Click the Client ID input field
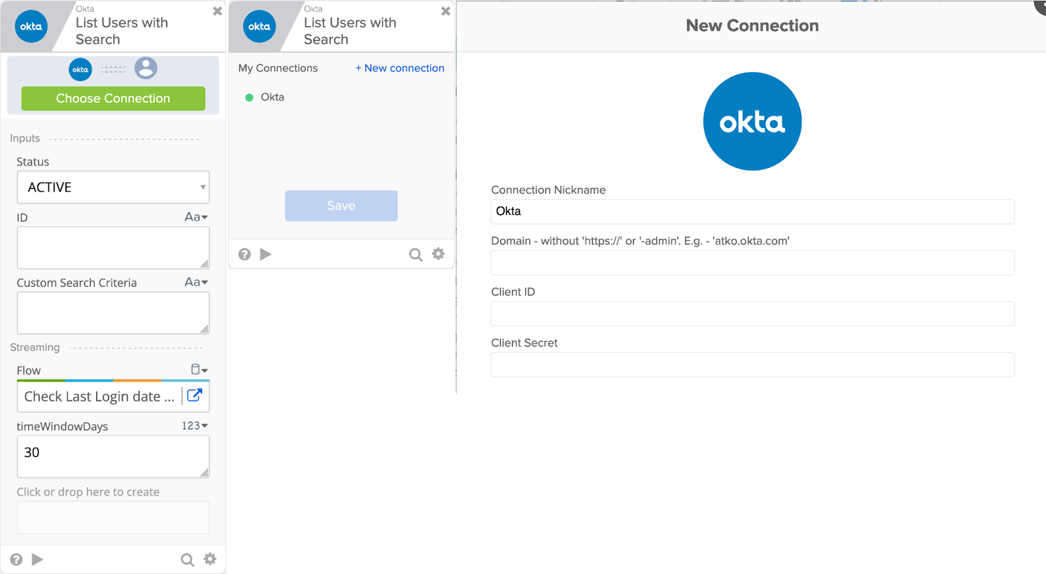 (x=752, y=314)
